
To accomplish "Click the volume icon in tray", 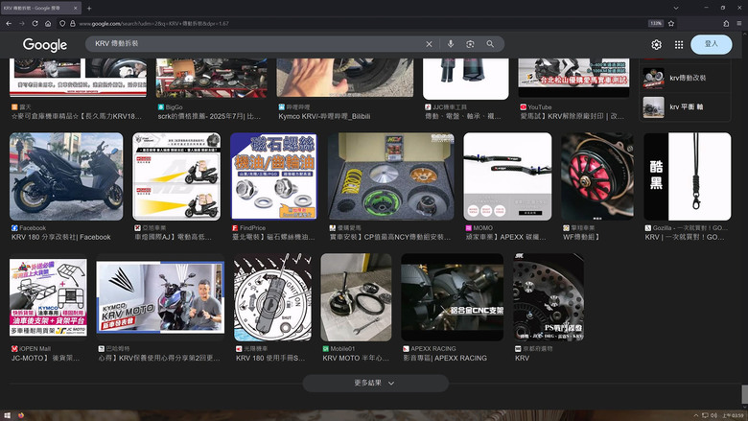I will (x=714, y=416).
